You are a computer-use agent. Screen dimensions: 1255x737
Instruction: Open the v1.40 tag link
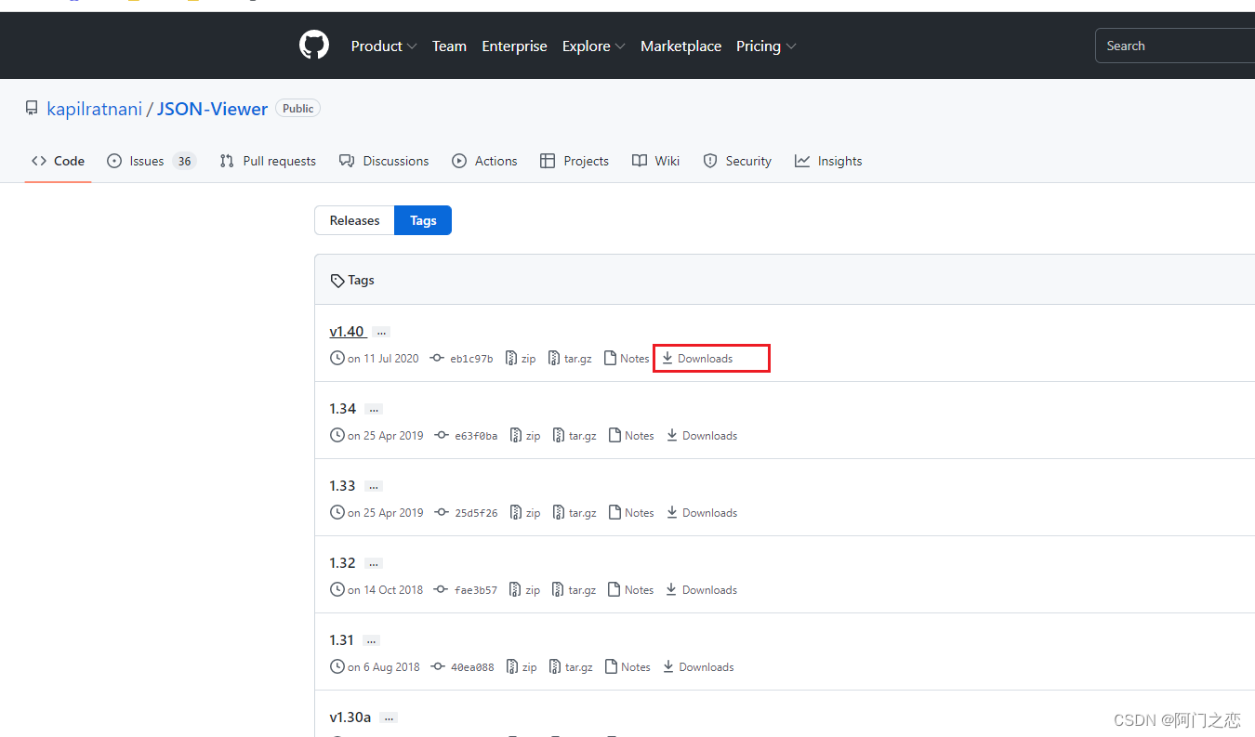click(347, 332)
